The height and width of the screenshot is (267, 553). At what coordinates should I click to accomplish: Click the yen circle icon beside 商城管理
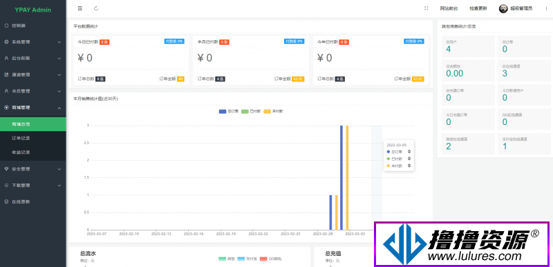pyautogui.click(x=6, y=108)
